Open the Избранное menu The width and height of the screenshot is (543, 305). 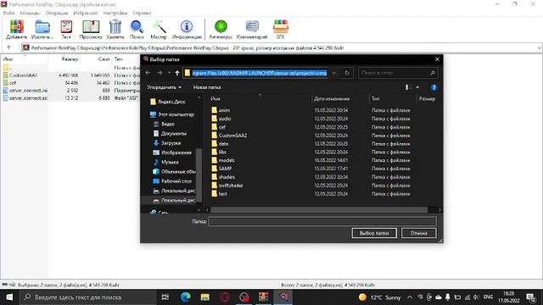pos(86,13)
